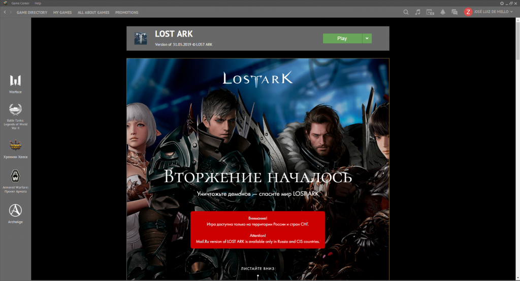Switch to the Promotions tab
Viewport: 520px width, 281px height.
126,12
